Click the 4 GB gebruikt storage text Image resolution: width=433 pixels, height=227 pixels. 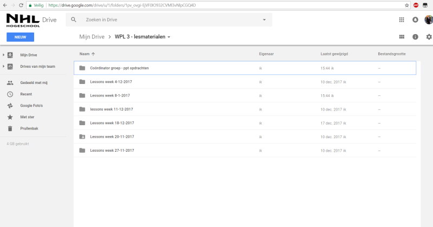coord(18,144)
